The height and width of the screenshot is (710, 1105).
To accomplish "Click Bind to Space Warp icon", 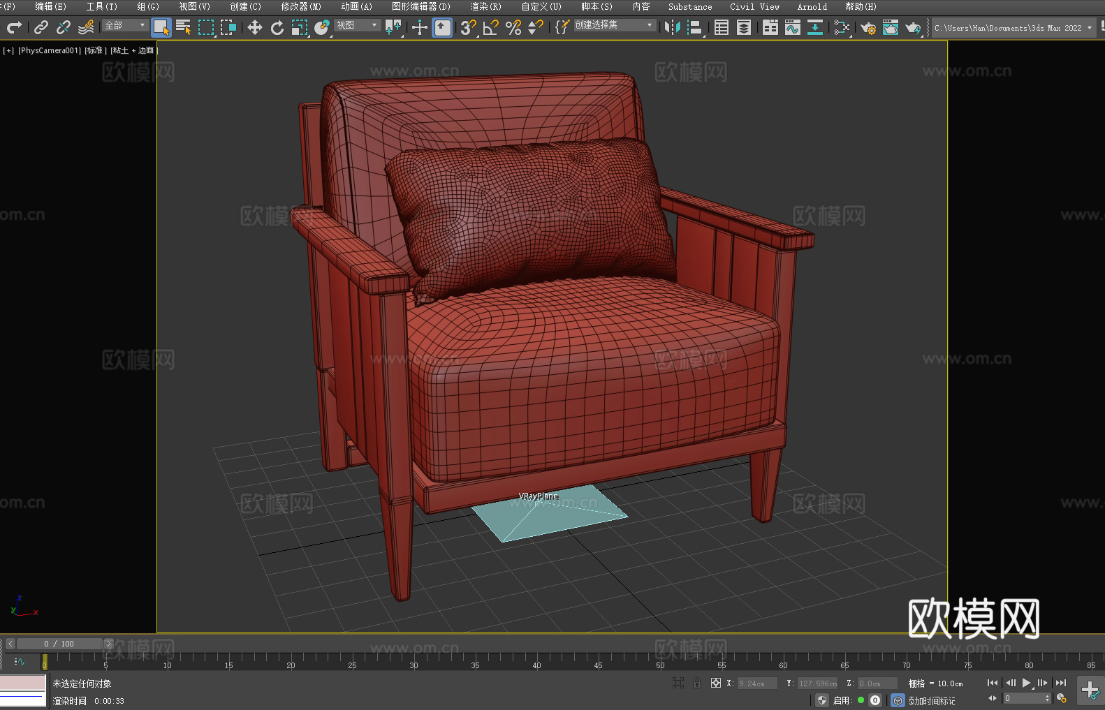I will (86, 27).
